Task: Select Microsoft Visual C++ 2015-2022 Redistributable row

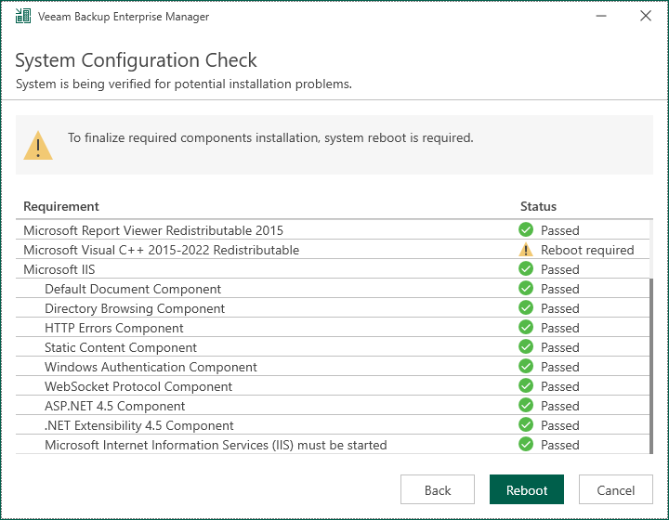Action: 162,250
